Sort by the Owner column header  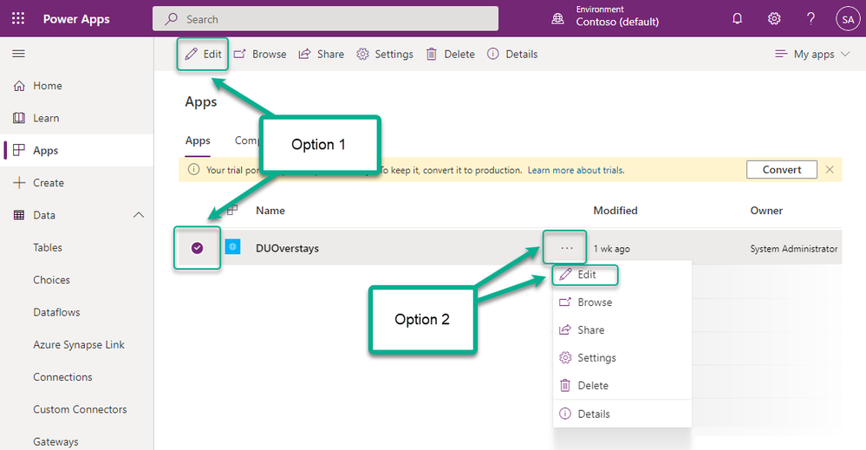pos(766,211)
